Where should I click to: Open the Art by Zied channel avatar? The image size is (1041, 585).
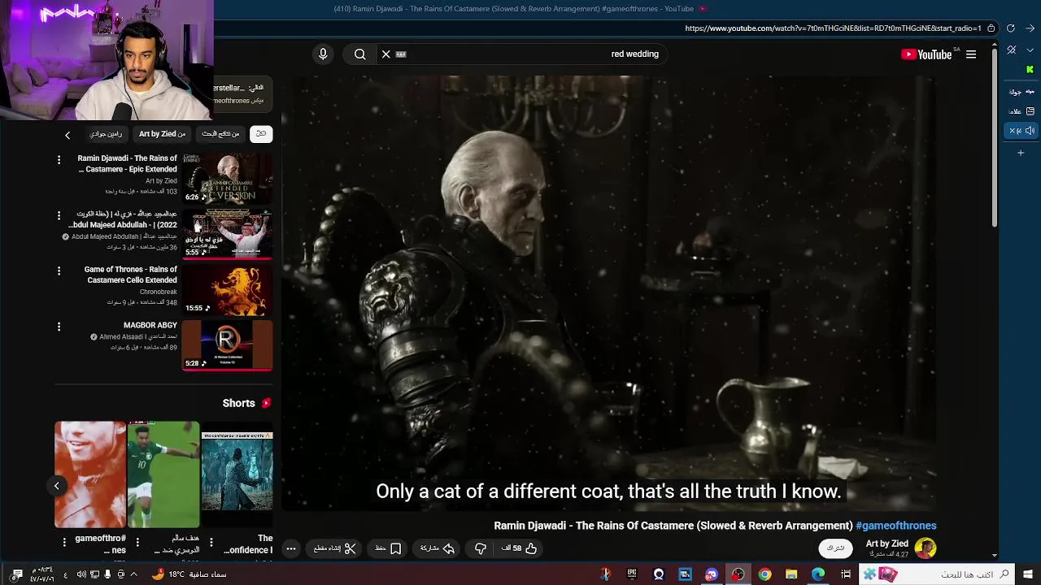[926, 548]
